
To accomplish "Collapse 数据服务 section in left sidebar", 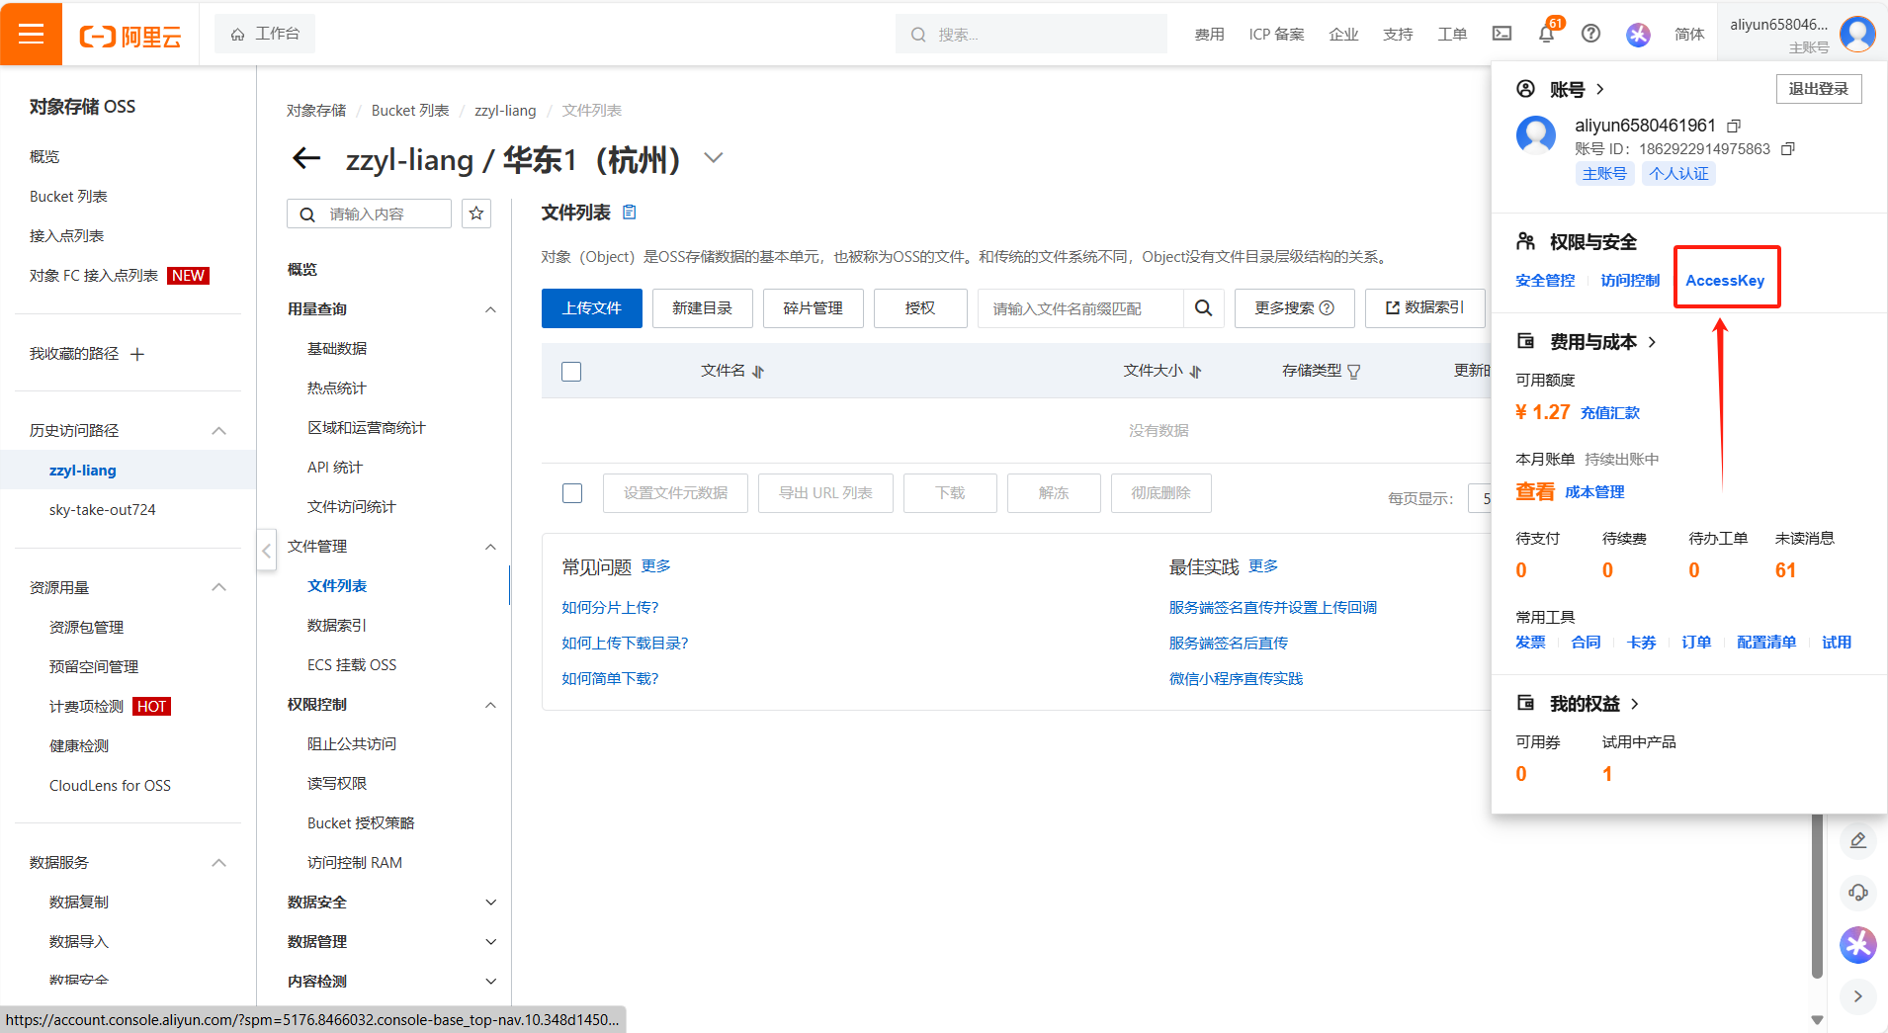I will tap(219, 863).
